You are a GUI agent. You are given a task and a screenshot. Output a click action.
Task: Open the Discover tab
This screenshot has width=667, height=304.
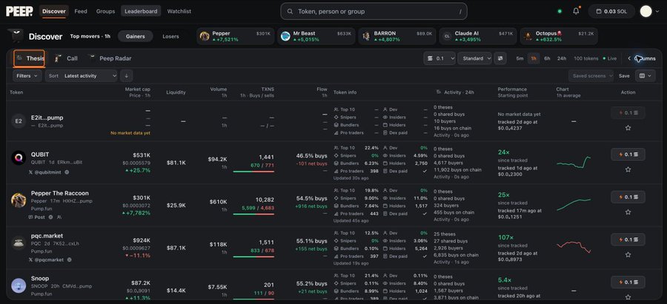pyautogui.click(x=53, y=11)
